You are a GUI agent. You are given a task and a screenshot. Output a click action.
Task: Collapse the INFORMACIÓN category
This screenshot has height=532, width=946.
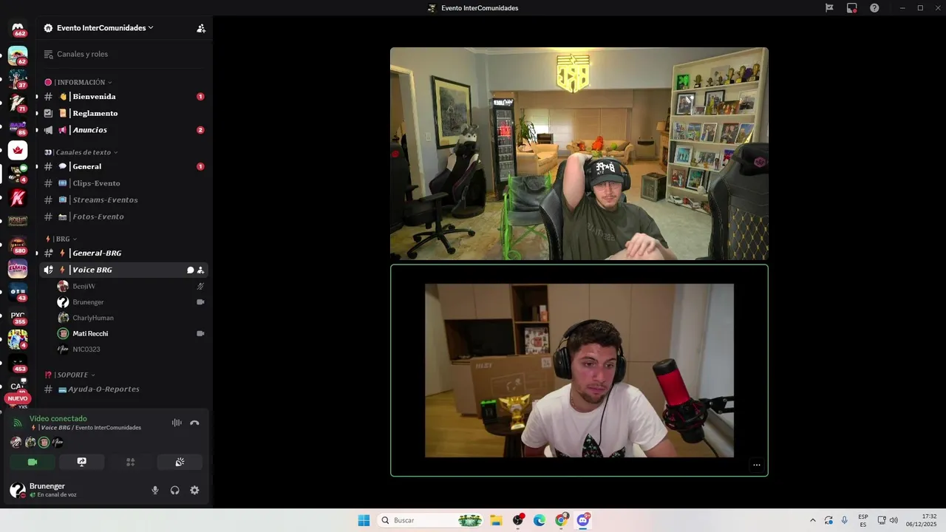78,82
